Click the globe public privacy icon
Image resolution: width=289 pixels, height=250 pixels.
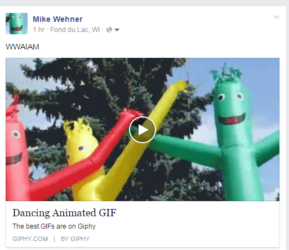pos(109,30)
